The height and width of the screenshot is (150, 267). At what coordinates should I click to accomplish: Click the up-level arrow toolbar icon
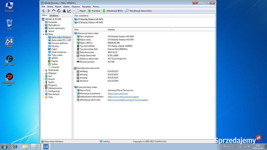click(54, 11)
